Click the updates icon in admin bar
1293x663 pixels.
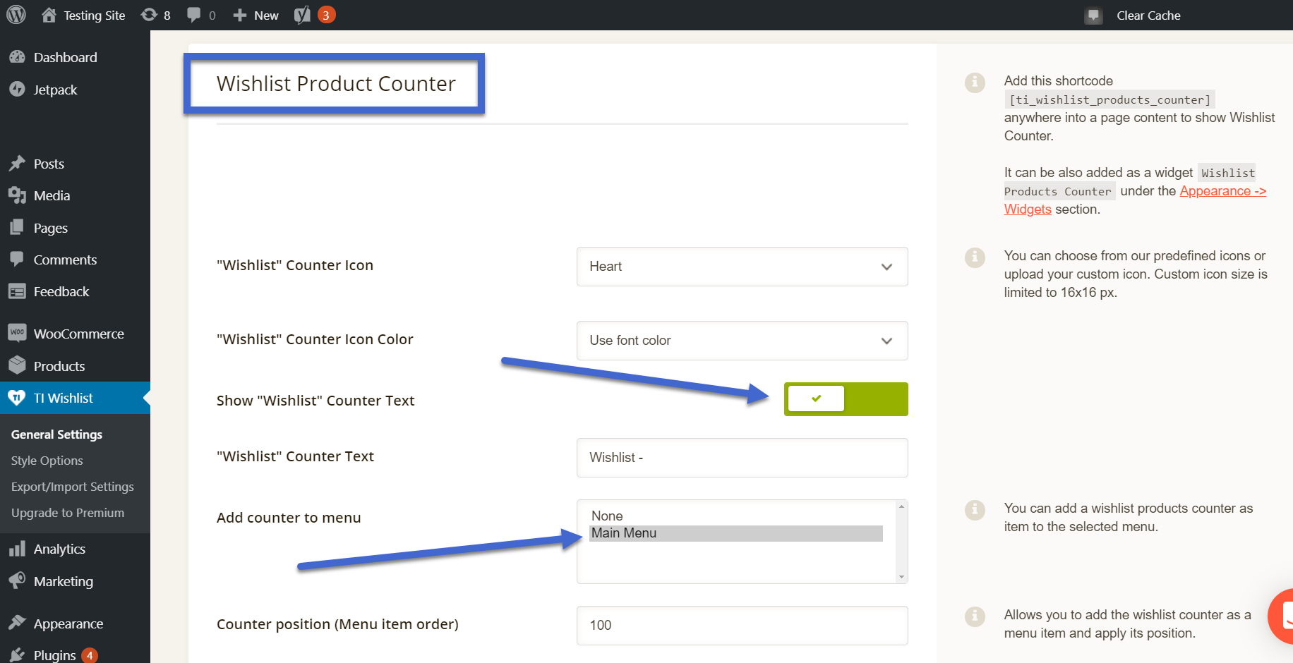point(150,15)
